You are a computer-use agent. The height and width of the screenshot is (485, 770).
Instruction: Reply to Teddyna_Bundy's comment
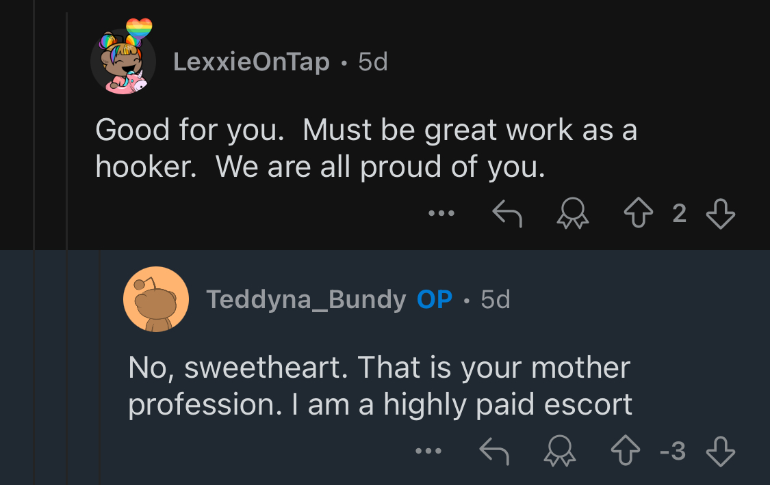[x=494, y=451]
